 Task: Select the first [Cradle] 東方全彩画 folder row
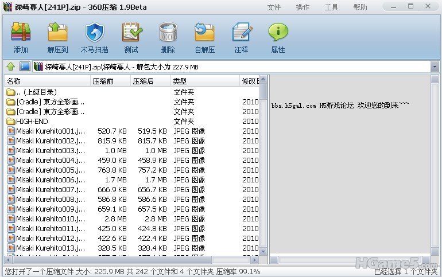point(132,102)
